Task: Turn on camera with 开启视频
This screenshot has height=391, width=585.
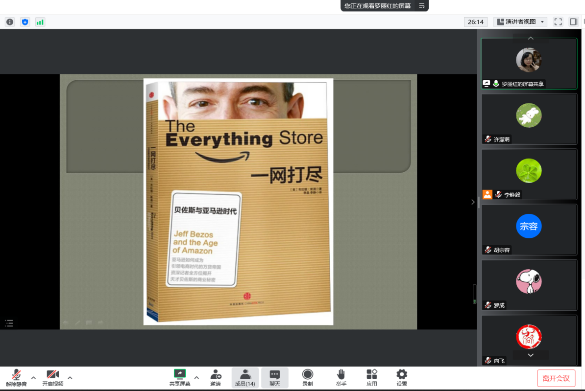Action: click(52, 378)
